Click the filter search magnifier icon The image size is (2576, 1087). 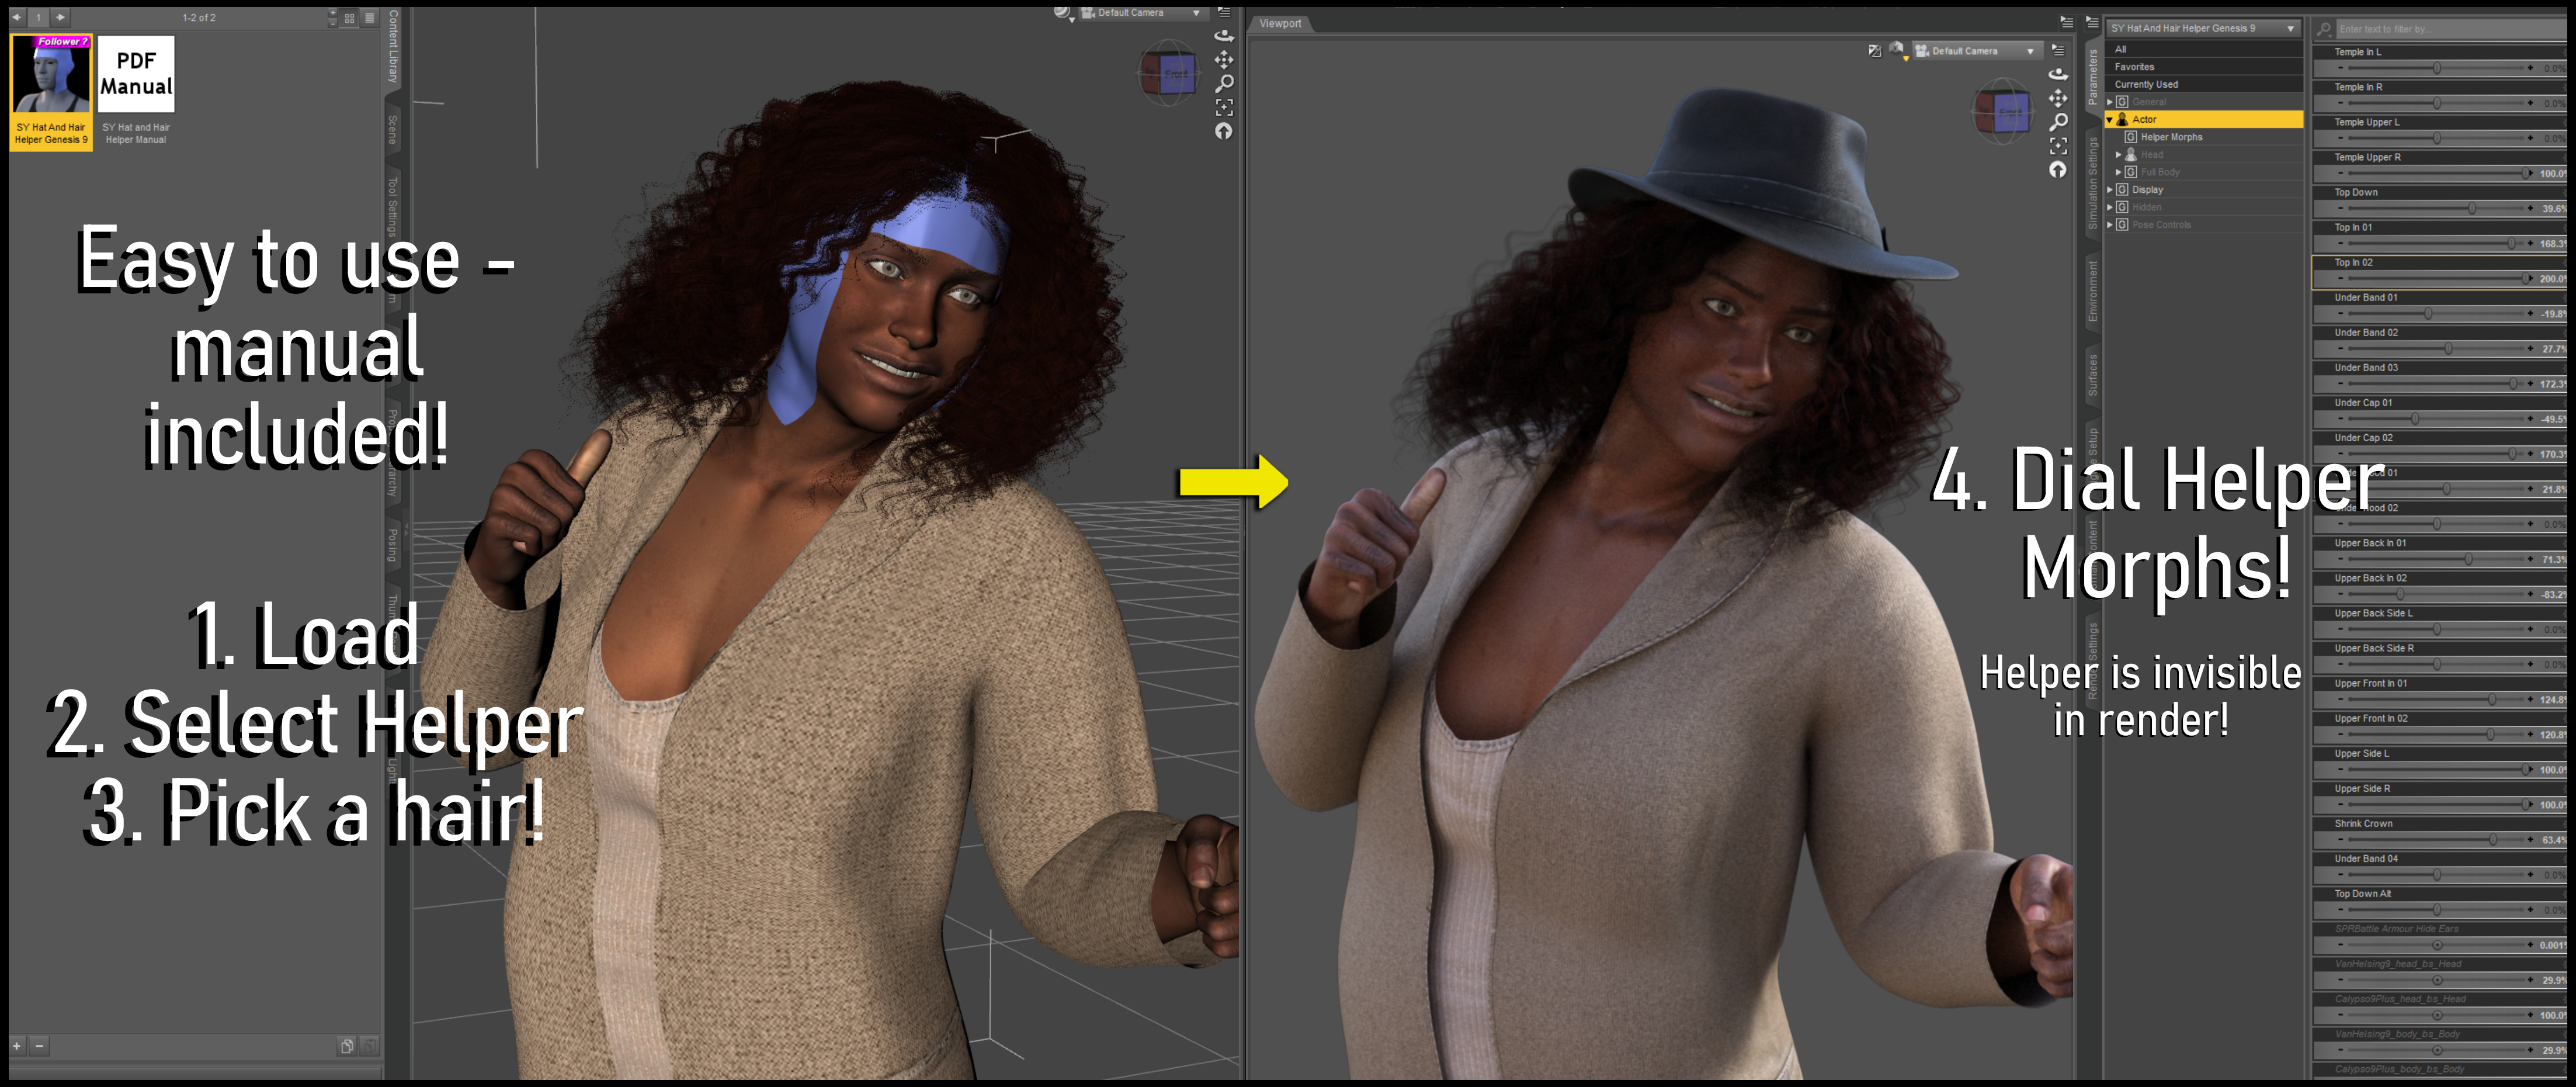point(2323,29)
